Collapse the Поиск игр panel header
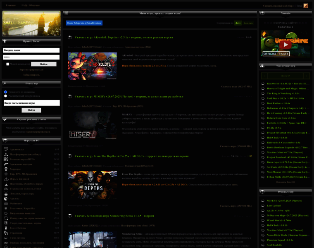 [31, 83]
